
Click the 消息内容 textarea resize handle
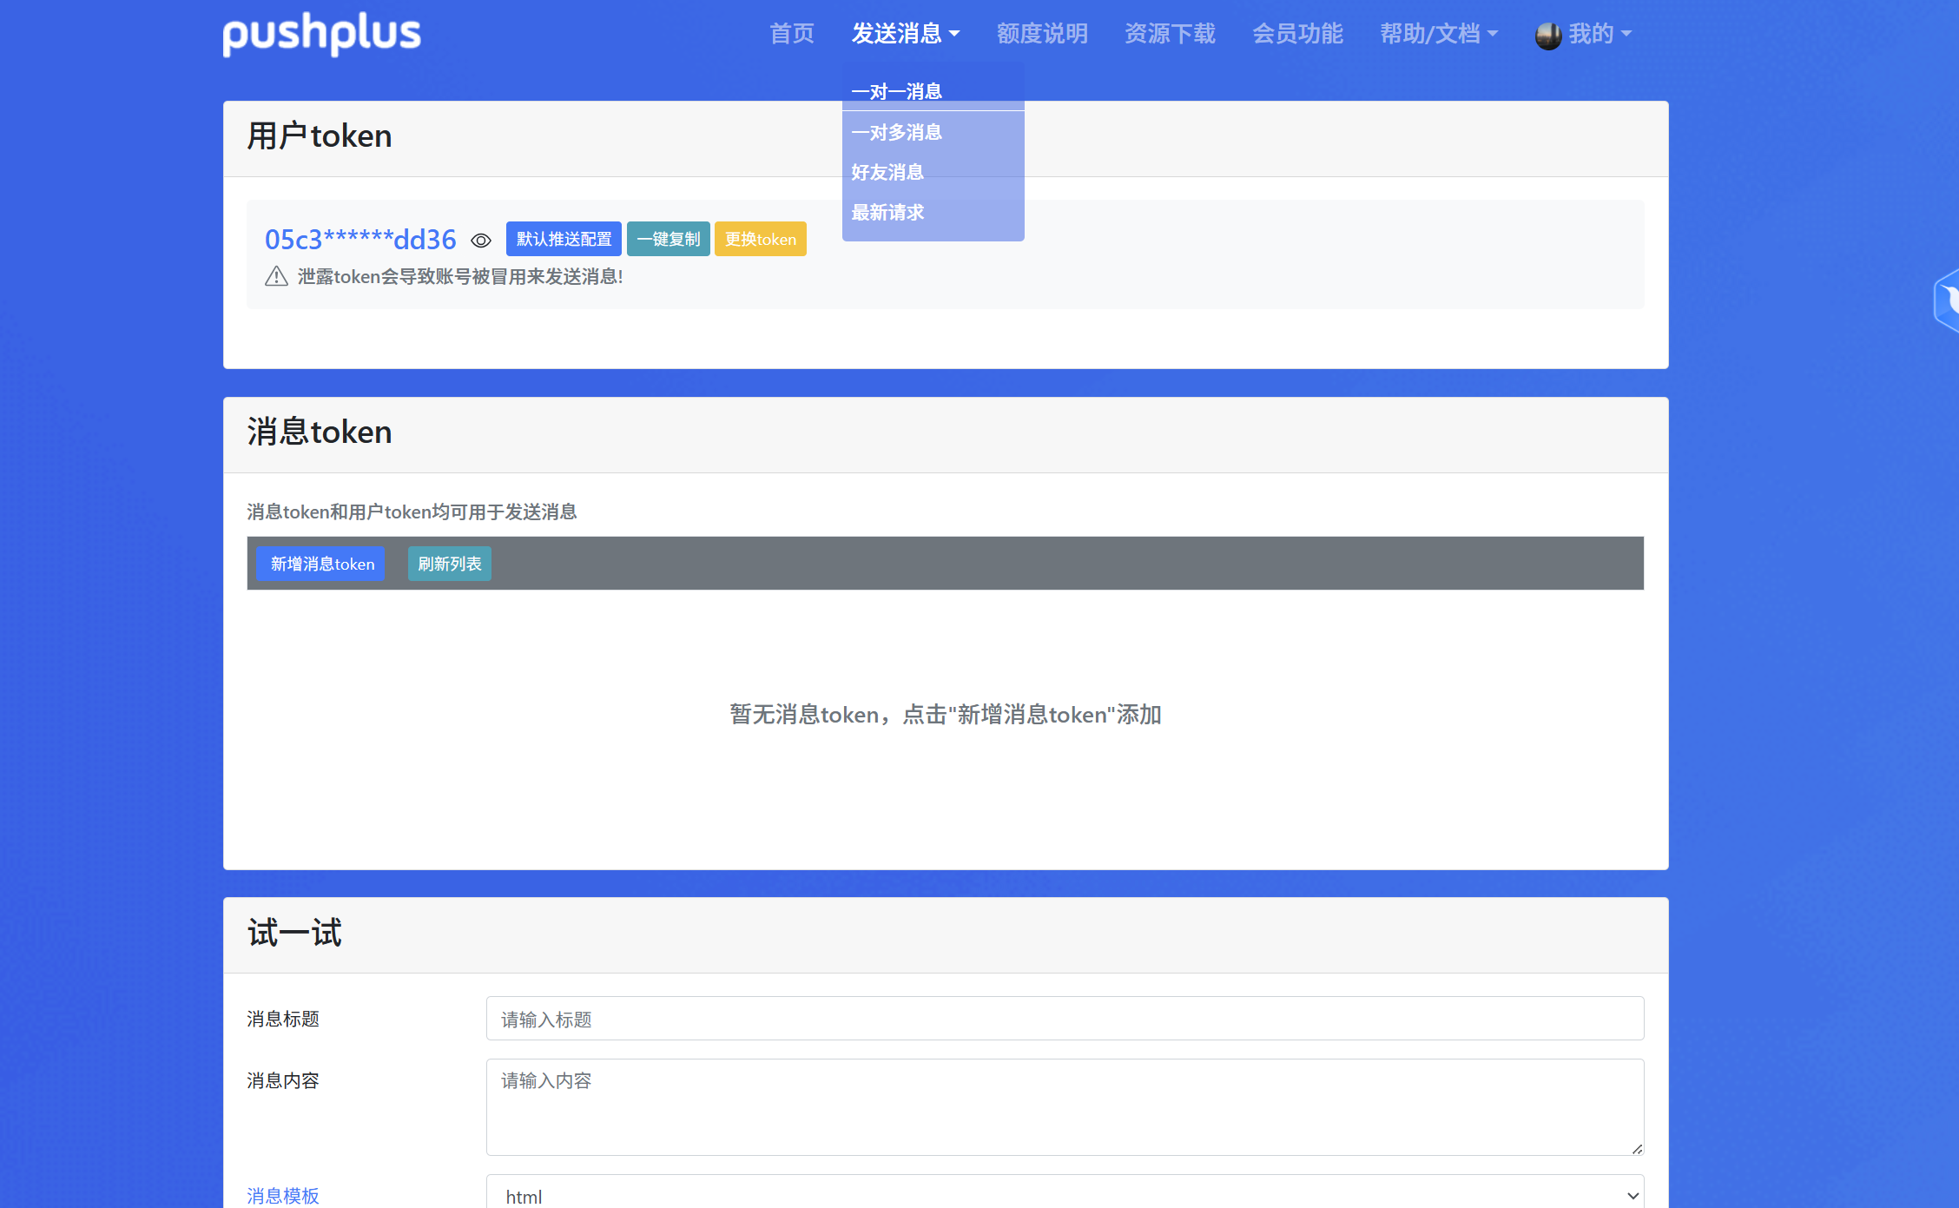[x=1637, y=1148]
